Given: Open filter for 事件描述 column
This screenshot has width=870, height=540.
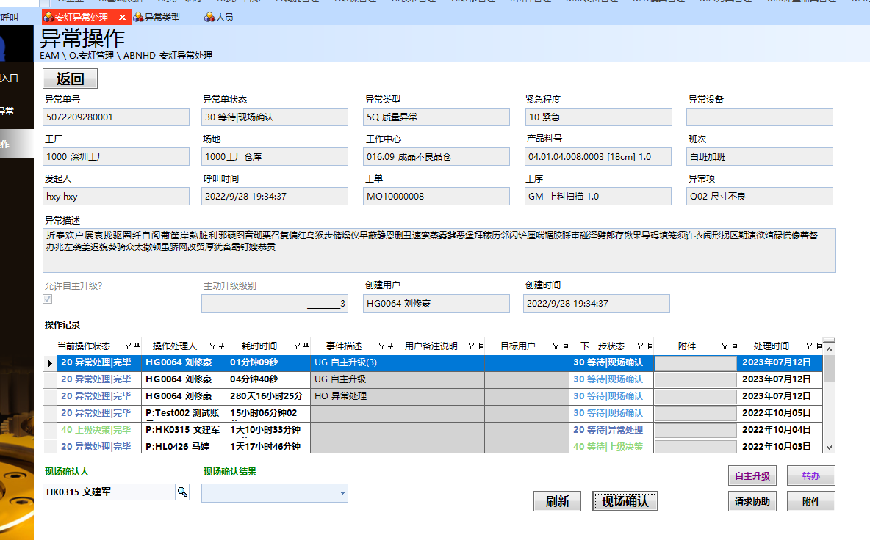Looking at the screenshot, I should tap(382, 346).
